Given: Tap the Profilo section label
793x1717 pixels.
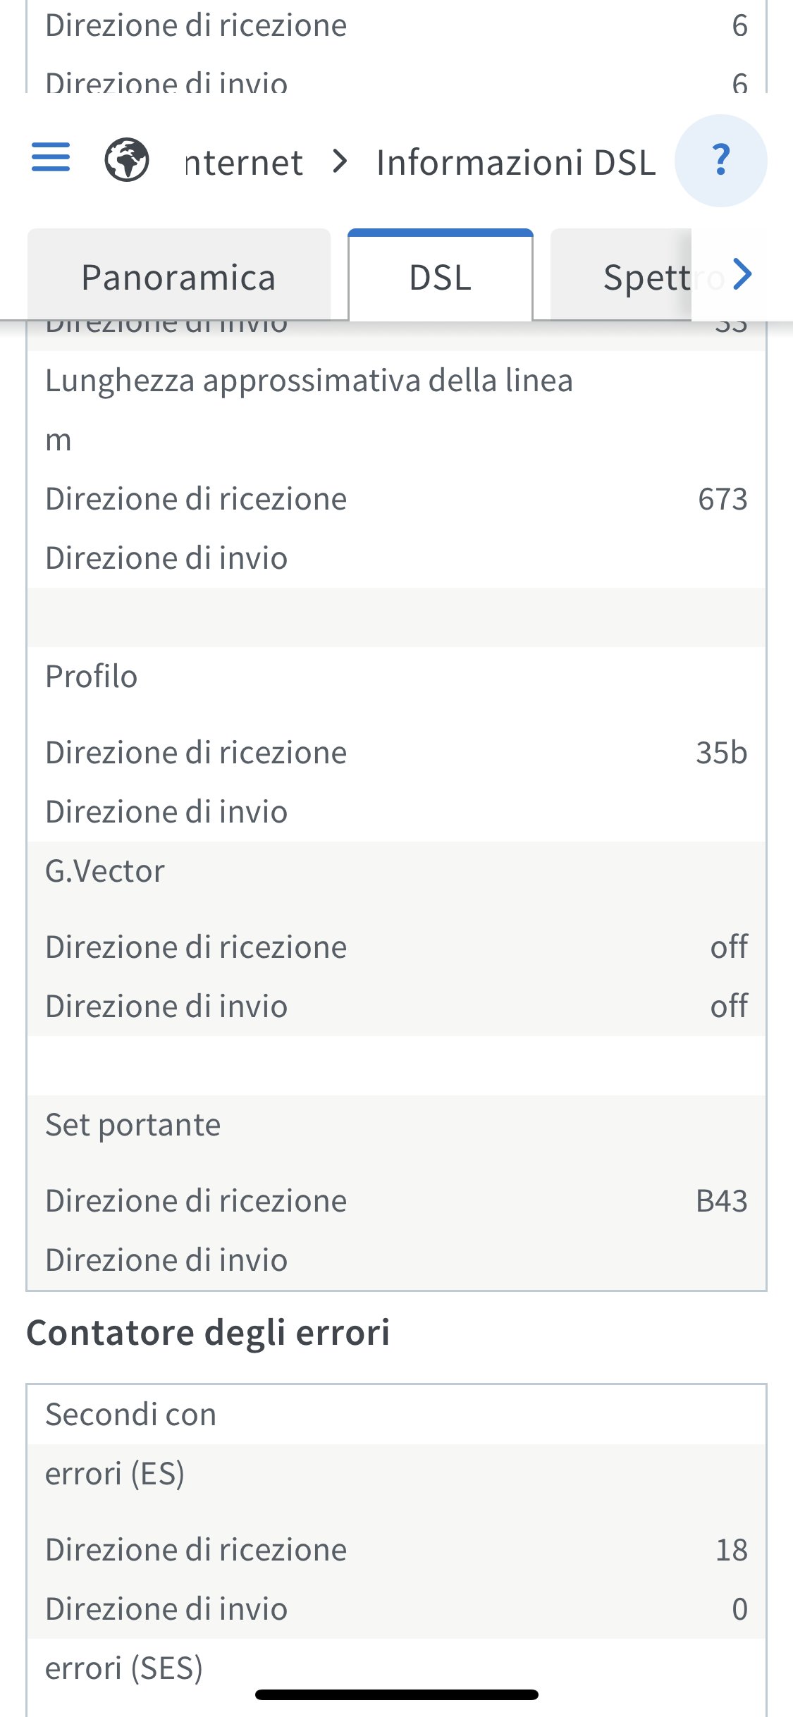Looking at the screenshot, I should click(x=92, y=677).
